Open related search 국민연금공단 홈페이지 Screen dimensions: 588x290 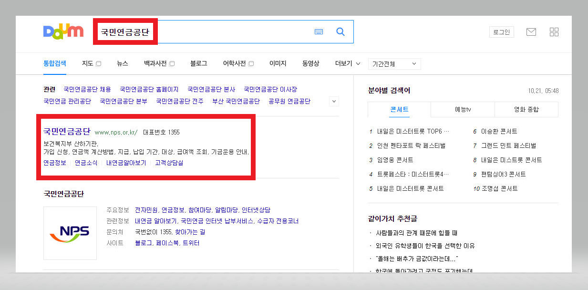click(x=149, y=89)
